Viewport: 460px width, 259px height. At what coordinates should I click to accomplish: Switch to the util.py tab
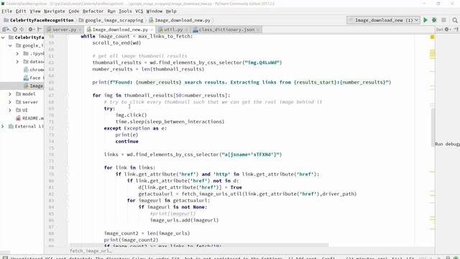[x=172, y=29]
